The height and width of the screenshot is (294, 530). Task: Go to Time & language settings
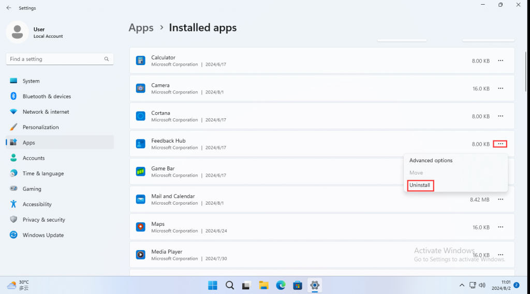pos(60,174)
